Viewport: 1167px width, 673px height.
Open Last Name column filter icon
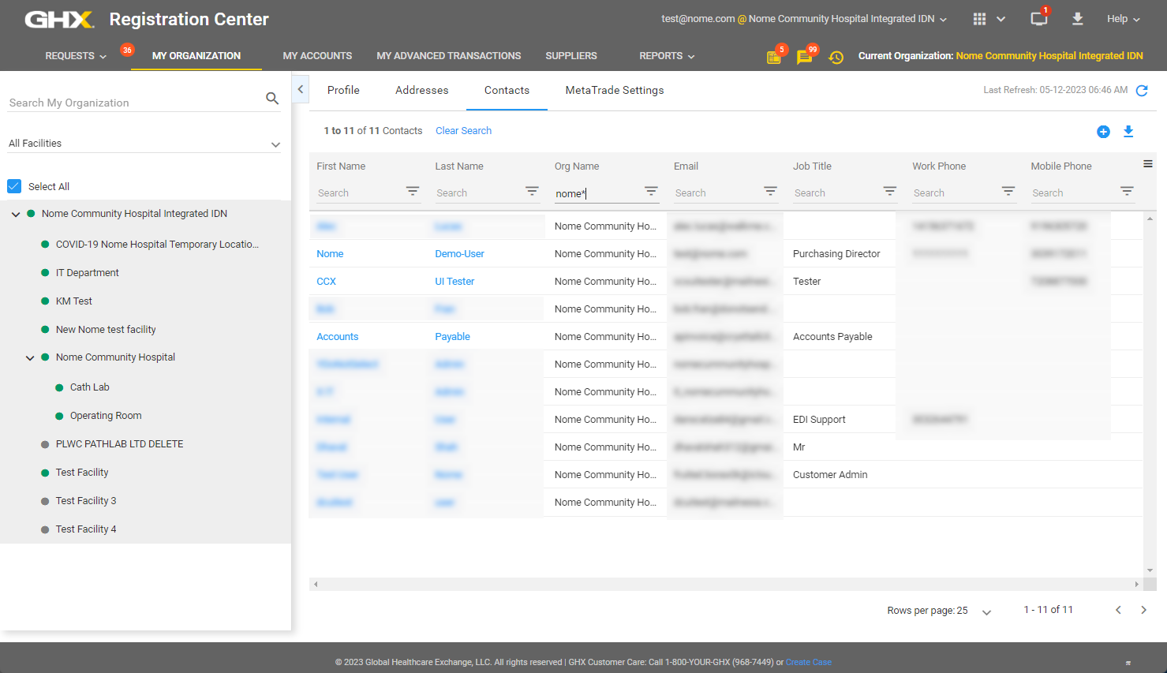point(532,191)
